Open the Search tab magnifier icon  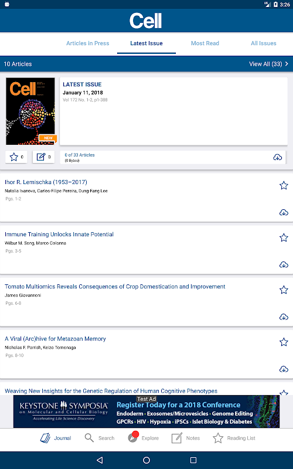point(89,438)
